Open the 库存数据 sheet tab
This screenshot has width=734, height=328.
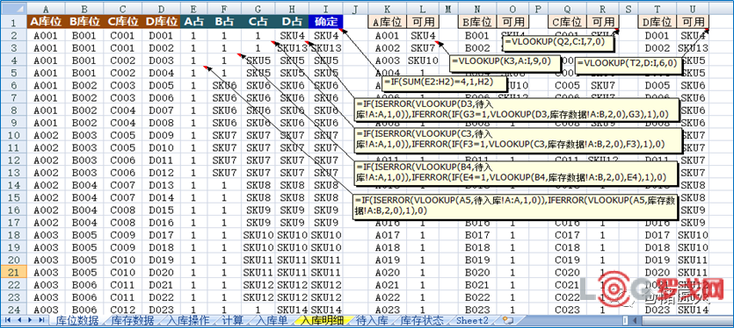133,320
